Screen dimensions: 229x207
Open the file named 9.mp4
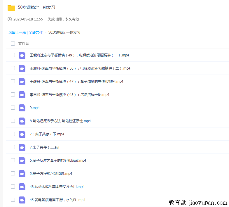(x=35, y=108)
